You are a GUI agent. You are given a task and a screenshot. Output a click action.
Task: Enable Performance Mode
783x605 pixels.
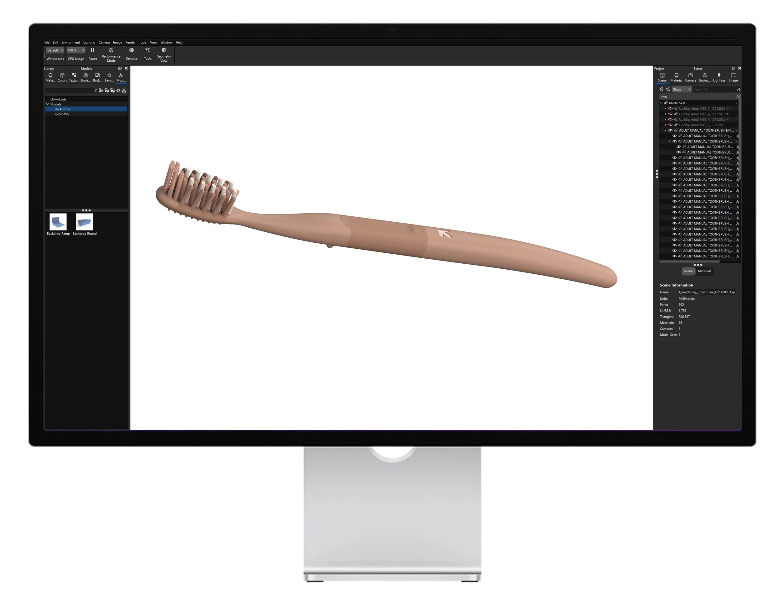[111, 50]
